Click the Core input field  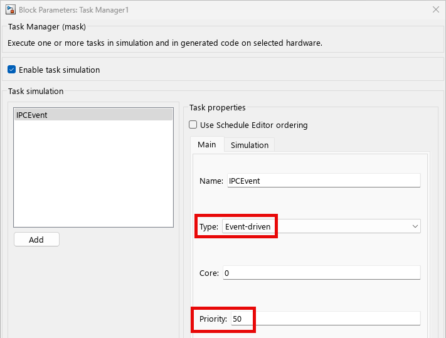coord(321,273)
